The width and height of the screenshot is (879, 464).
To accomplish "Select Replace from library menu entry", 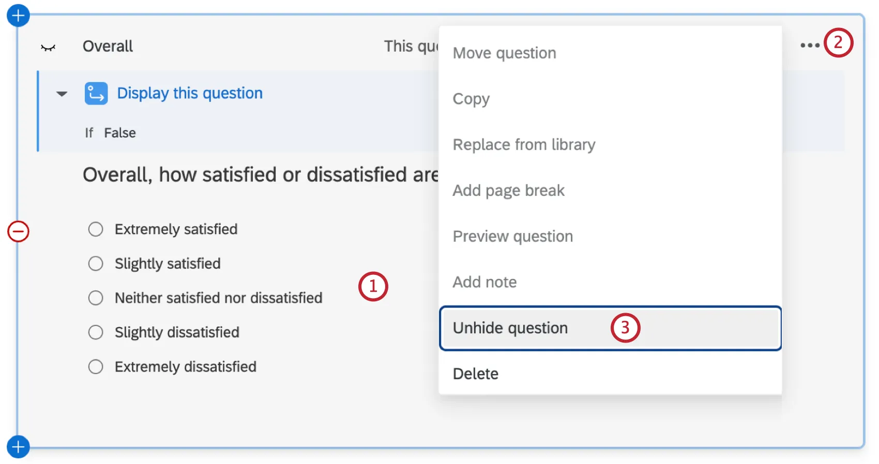I will point(610,145).
